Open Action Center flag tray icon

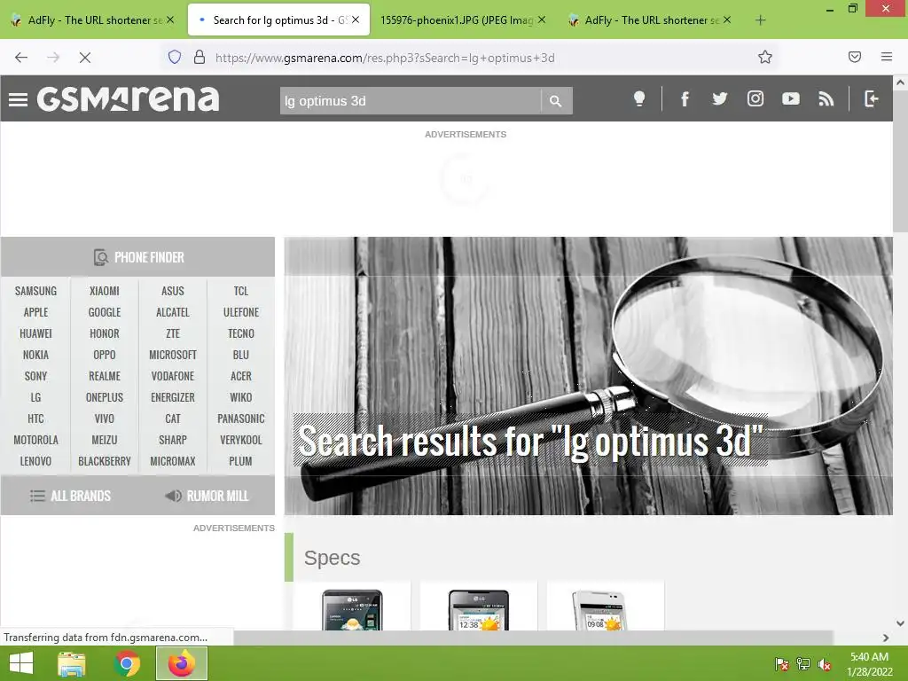click(781, 664)
